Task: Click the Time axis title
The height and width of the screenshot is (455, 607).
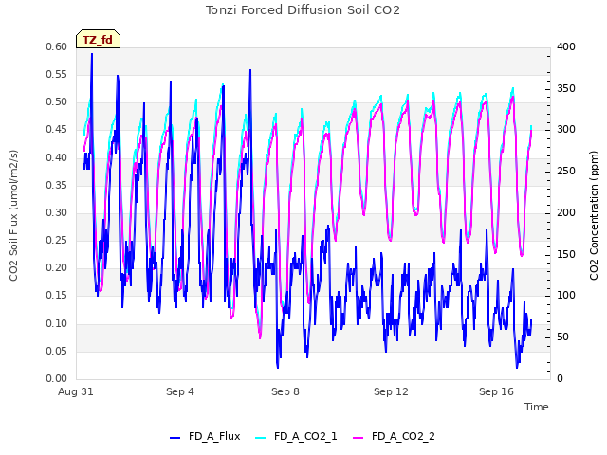Action: [x=537, y=407]
